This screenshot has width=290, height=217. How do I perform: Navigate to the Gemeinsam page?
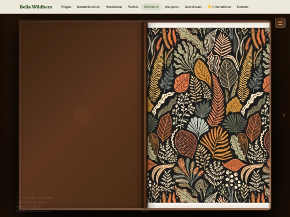click(x=193, y=7)
